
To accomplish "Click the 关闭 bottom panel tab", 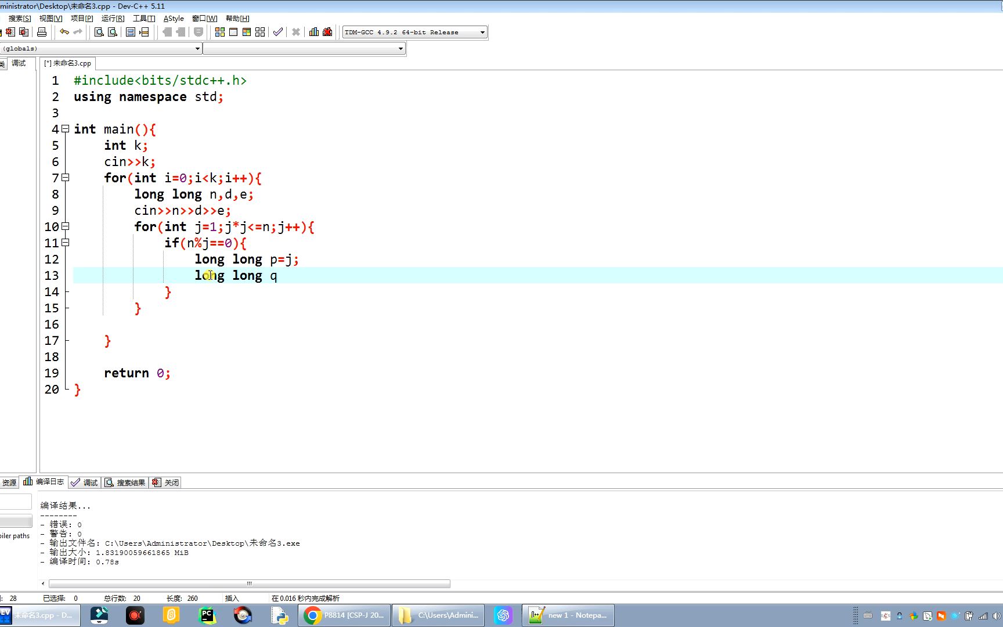I will [165, 482].
